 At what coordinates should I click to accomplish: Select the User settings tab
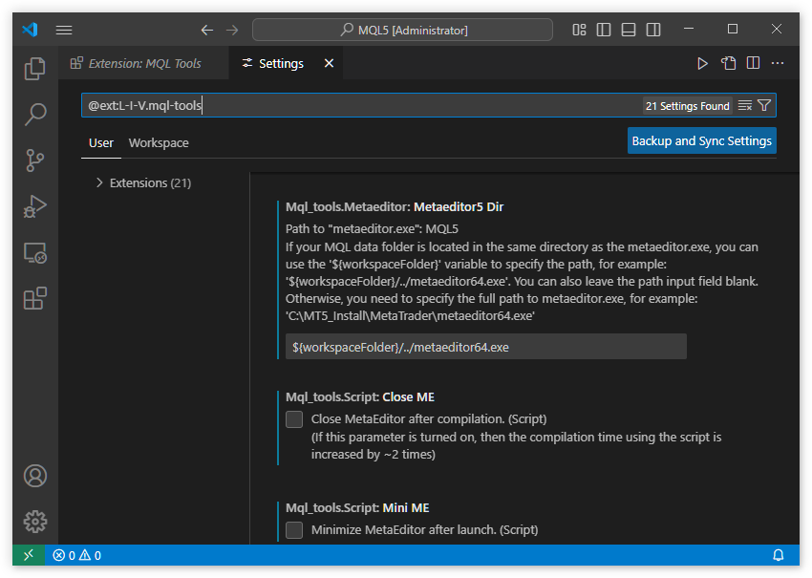coord(101,143)
